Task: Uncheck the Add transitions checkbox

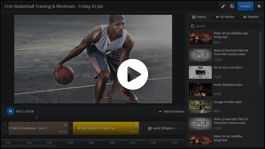Action: click(160, 112)
